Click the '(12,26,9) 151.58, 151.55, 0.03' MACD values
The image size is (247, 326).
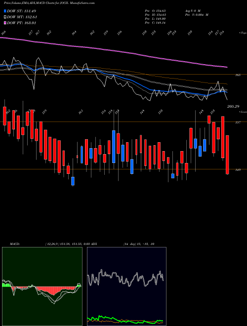click(67, 244)
